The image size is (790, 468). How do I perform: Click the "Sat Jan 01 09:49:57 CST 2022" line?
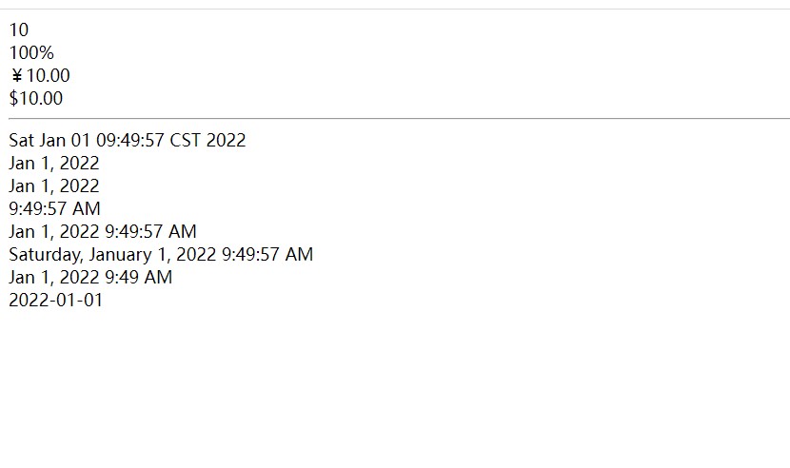click(127, 140)
